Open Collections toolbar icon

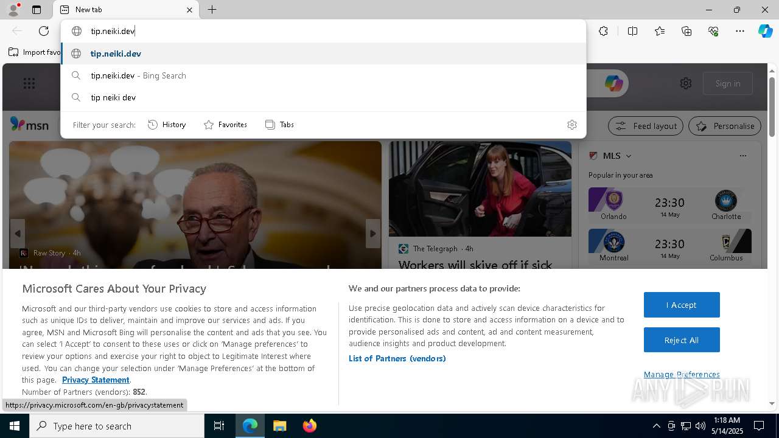click(686, 31)
